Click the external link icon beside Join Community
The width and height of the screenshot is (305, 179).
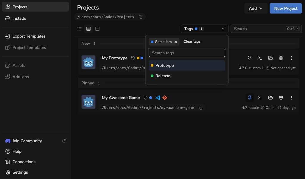64,141
